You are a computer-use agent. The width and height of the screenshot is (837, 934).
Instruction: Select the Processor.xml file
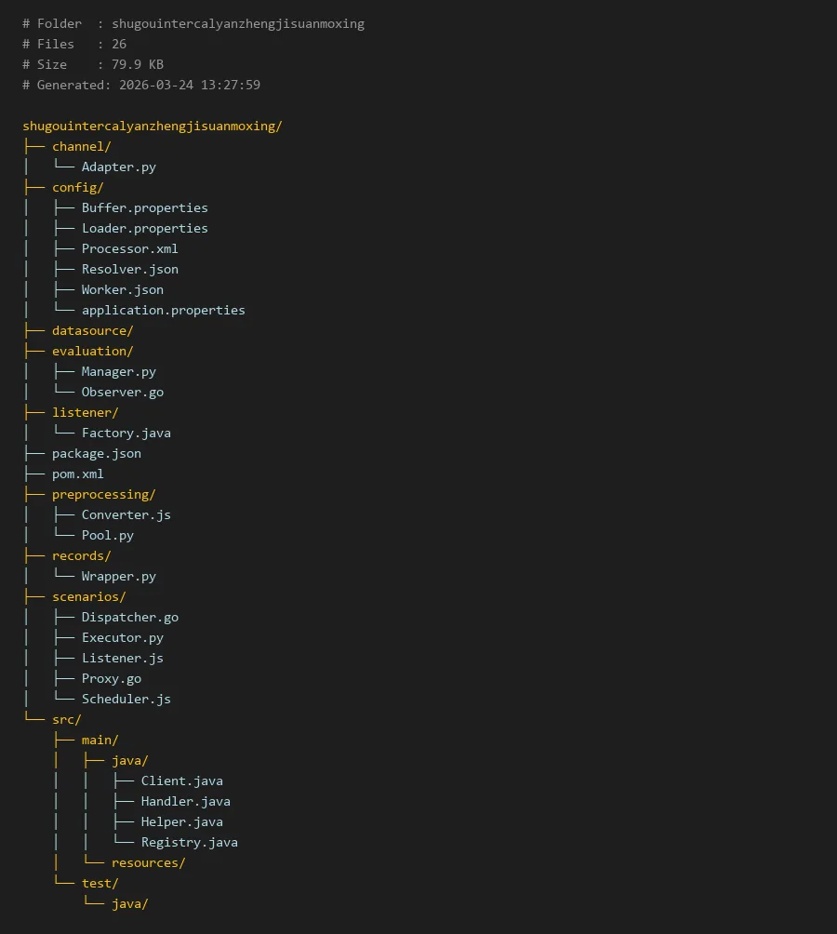[129, 248]
